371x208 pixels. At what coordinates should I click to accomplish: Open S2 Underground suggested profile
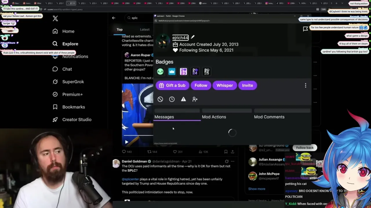[x=271, y=145]
